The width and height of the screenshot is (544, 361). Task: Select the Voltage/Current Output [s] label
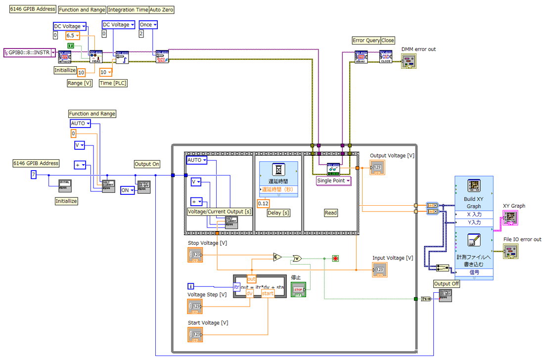click(x=219, y=212)
